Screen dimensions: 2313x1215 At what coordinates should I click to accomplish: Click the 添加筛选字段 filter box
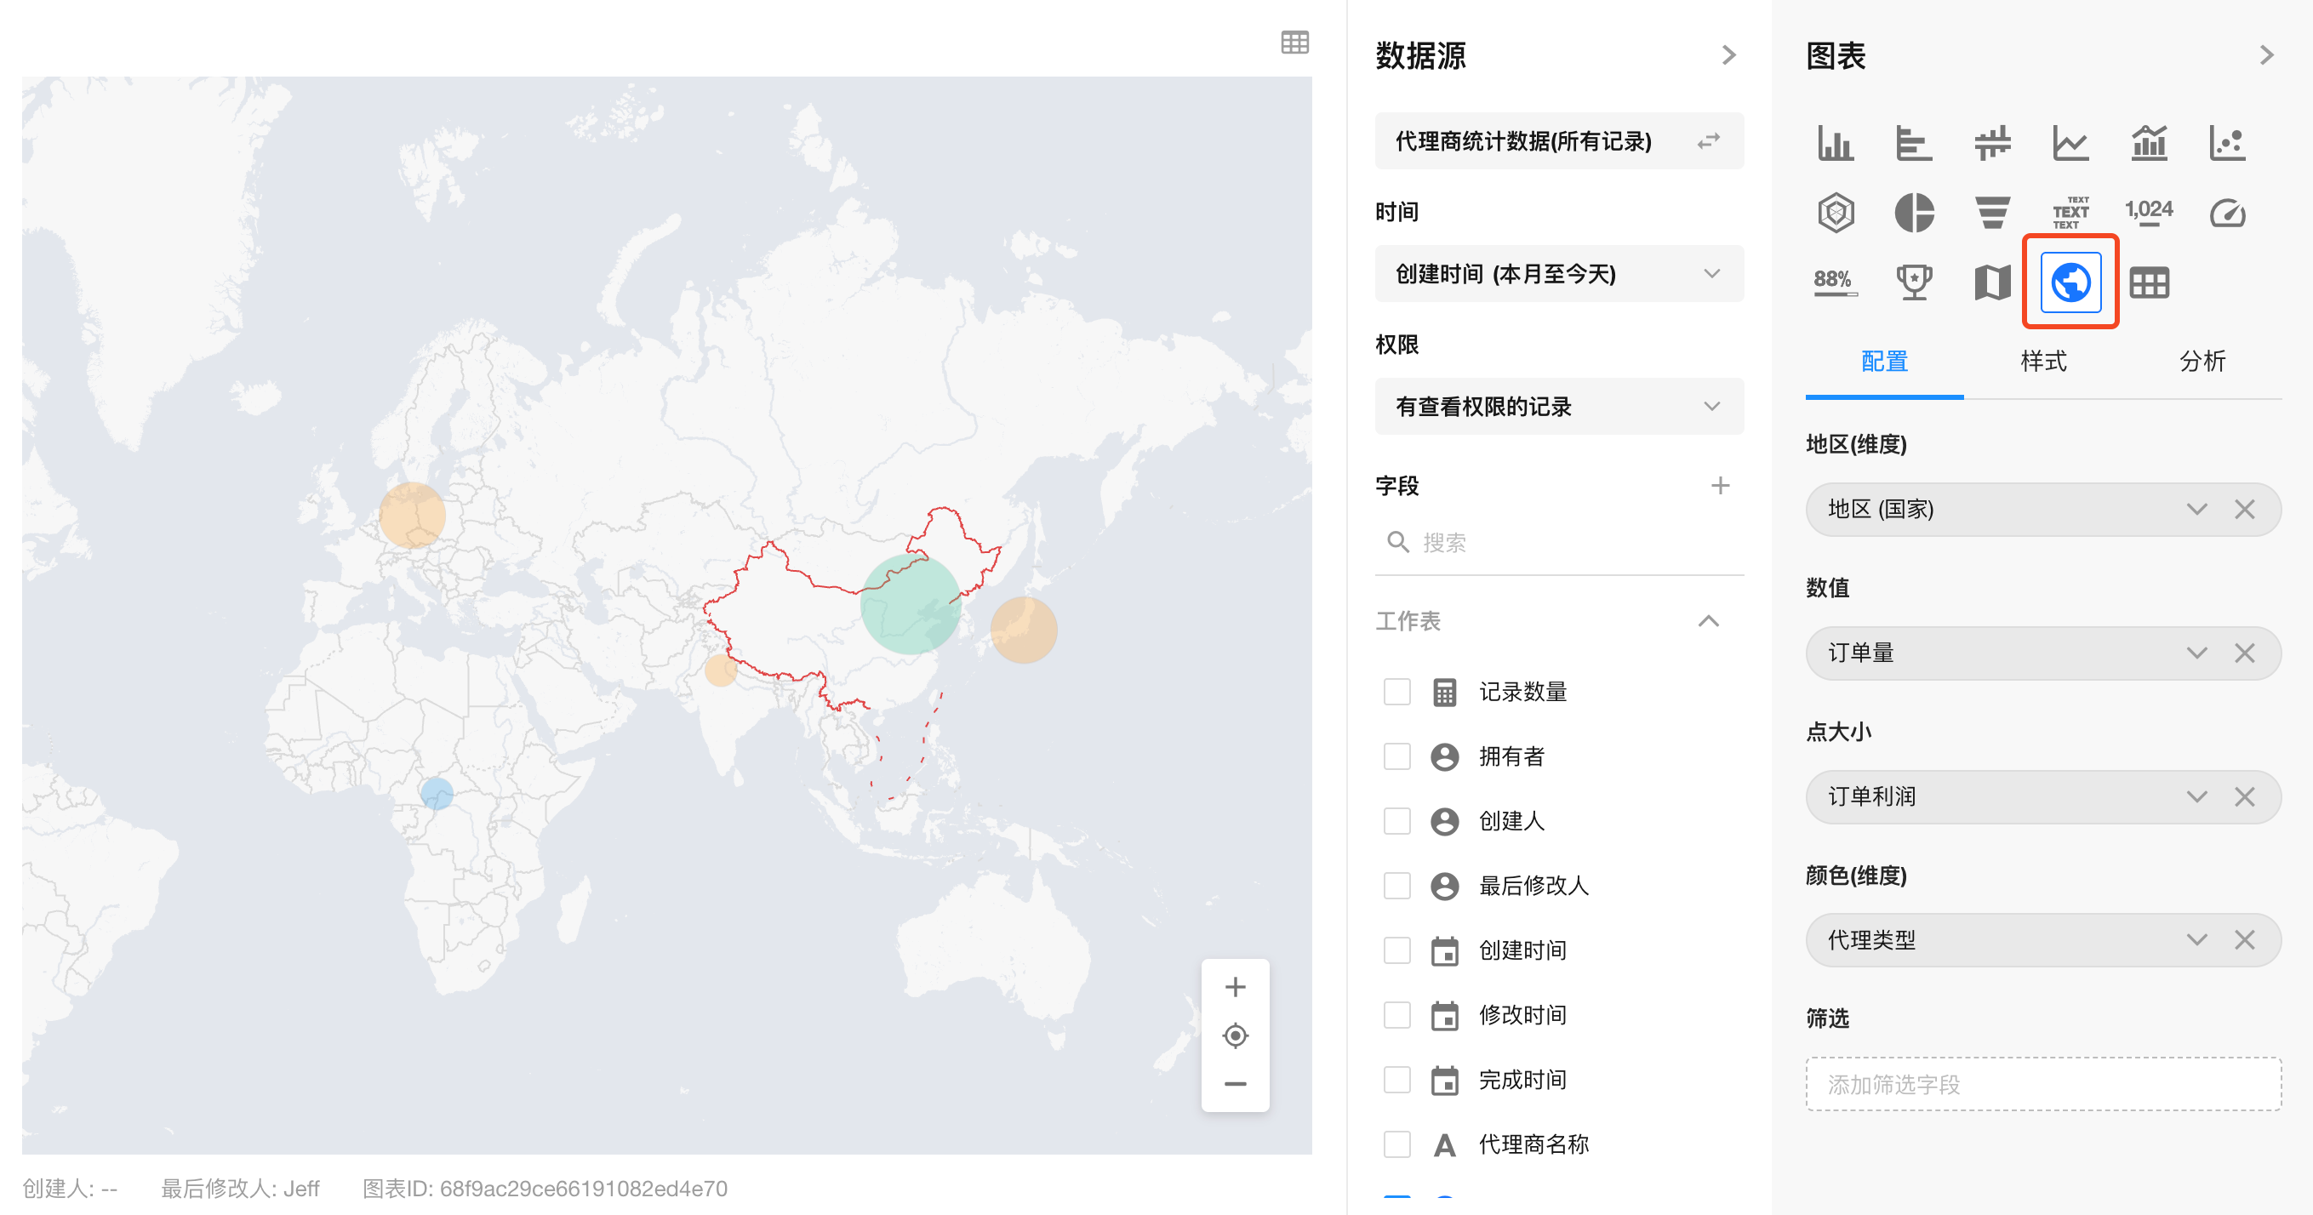[2042, 1084]
